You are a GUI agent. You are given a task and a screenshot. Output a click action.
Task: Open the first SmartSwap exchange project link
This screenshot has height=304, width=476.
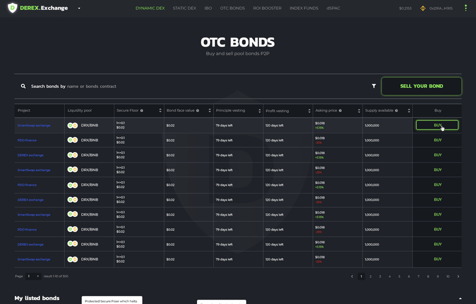[x=34, y=125]
